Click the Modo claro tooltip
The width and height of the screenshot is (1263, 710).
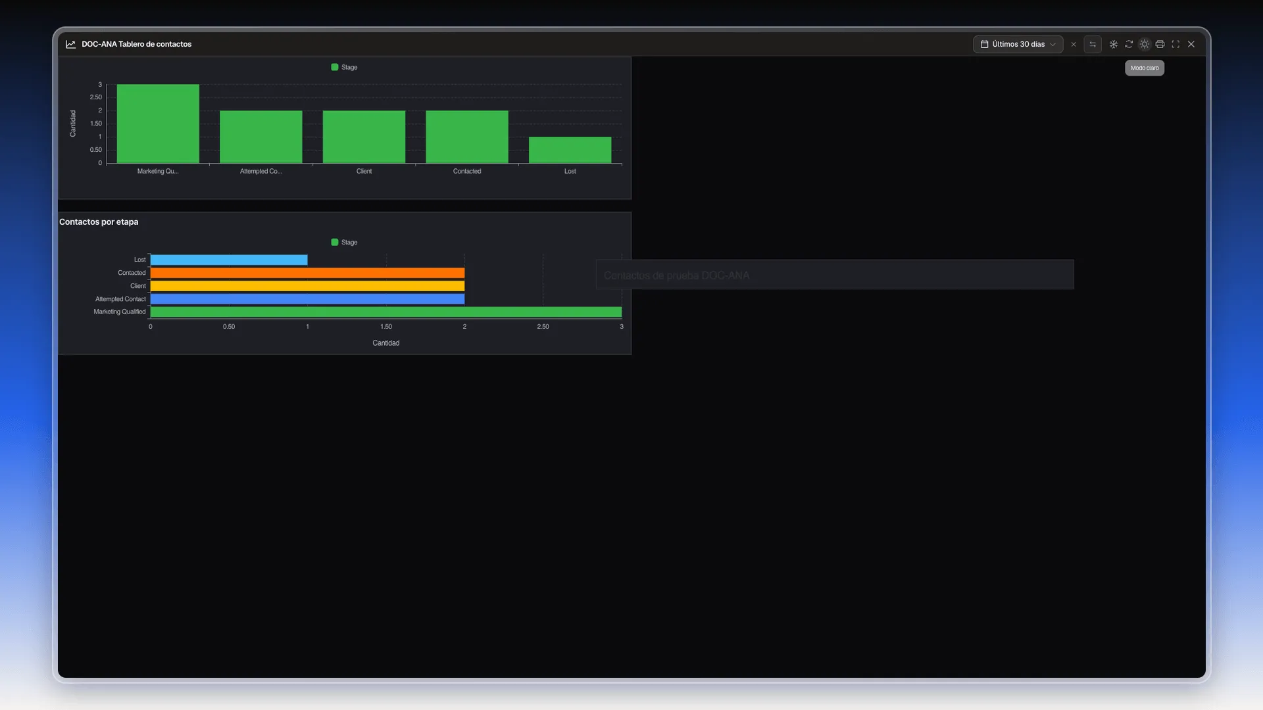coord(1145,68)
